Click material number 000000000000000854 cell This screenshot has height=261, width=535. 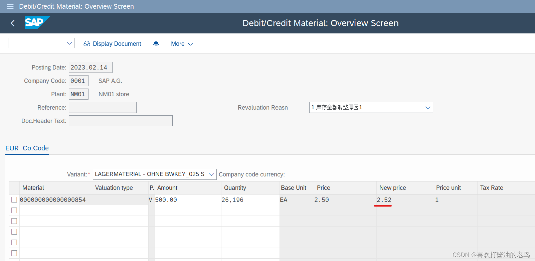coord(56,200)
